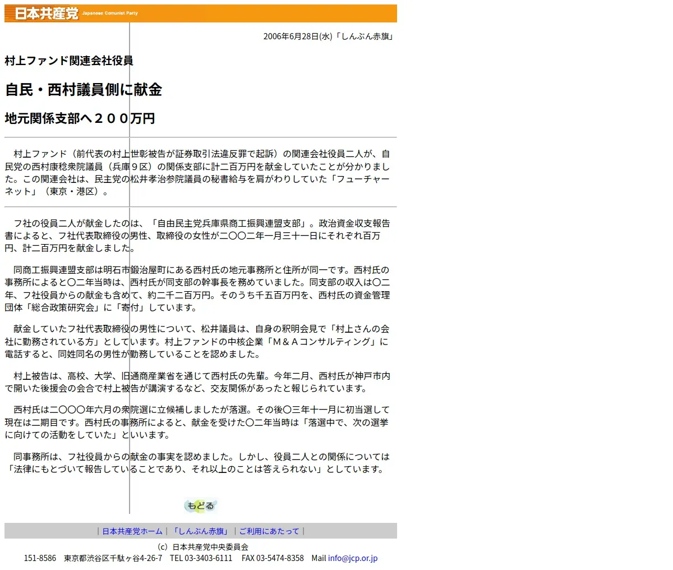Click the copyright text 日本共産党中央委員会
673x570 pixels.
[210, 546]
